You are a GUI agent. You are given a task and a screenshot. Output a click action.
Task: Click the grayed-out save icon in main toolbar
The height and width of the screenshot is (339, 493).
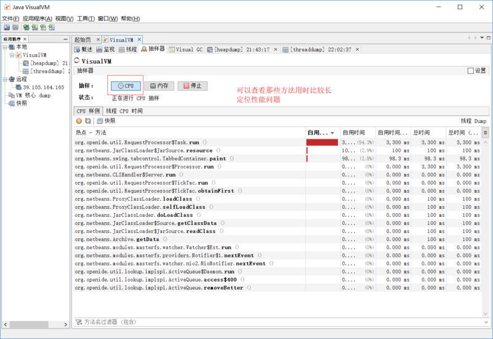click(x=15, y=27)
